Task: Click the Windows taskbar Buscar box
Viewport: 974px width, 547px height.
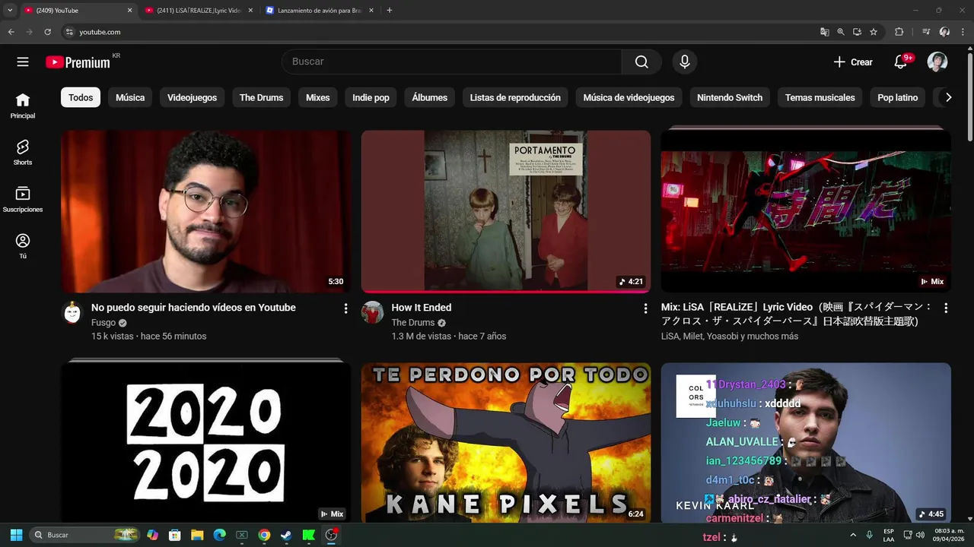Action: pos(85,535)
